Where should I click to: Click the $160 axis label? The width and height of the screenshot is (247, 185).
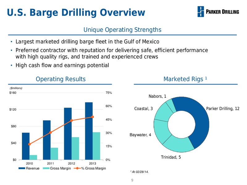click(13, 93)
